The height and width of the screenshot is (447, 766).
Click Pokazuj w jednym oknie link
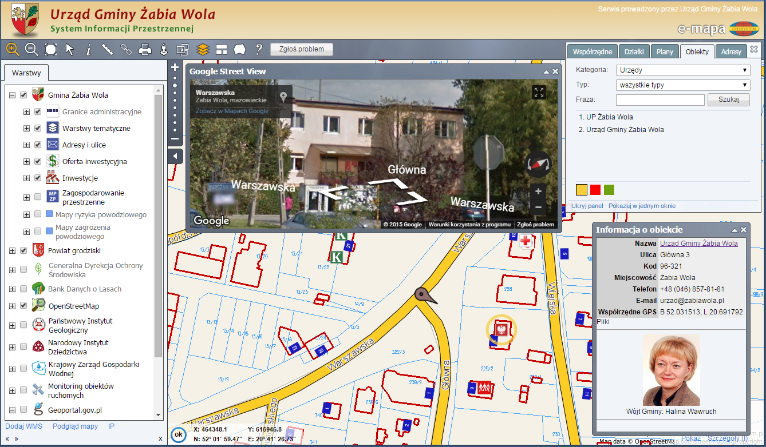pyautogui.click(x=642, y=206)
